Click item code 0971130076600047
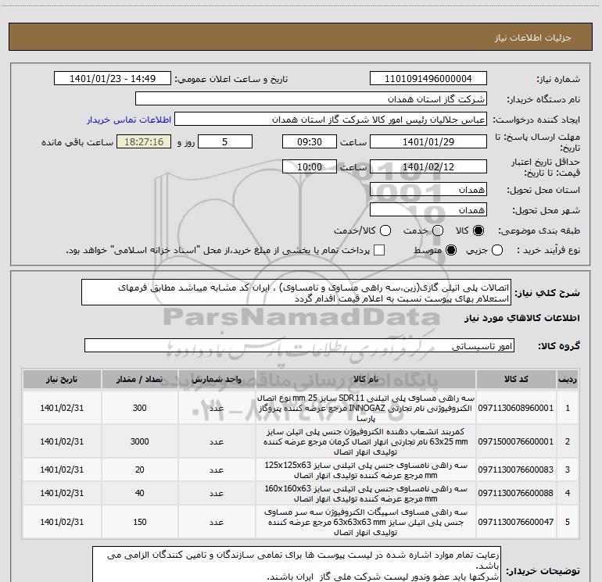This screenshot has height=582, width=602. pyautogui.click(x=516, y=522)
